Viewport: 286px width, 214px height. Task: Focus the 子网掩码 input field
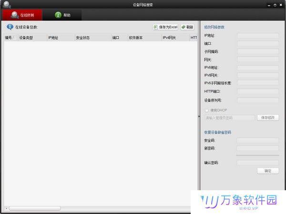coord(258,51)
